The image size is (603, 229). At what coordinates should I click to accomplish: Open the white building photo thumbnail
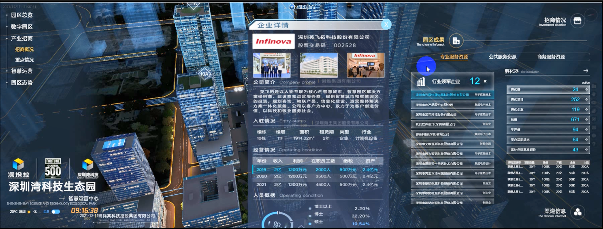pyautogui.click(x=319, y=65)
